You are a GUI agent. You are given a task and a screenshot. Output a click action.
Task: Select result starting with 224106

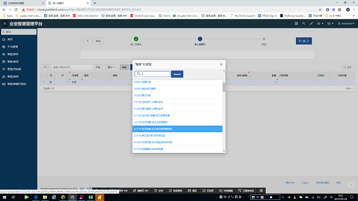pos(177,136)
